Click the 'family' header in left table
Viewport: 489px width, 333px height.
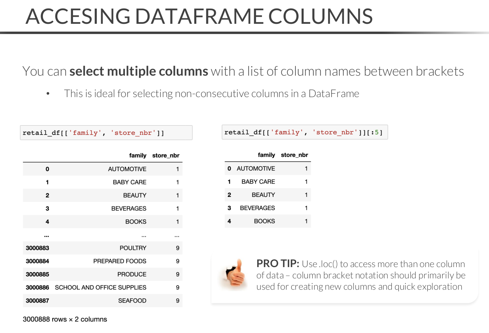point(137,155)
